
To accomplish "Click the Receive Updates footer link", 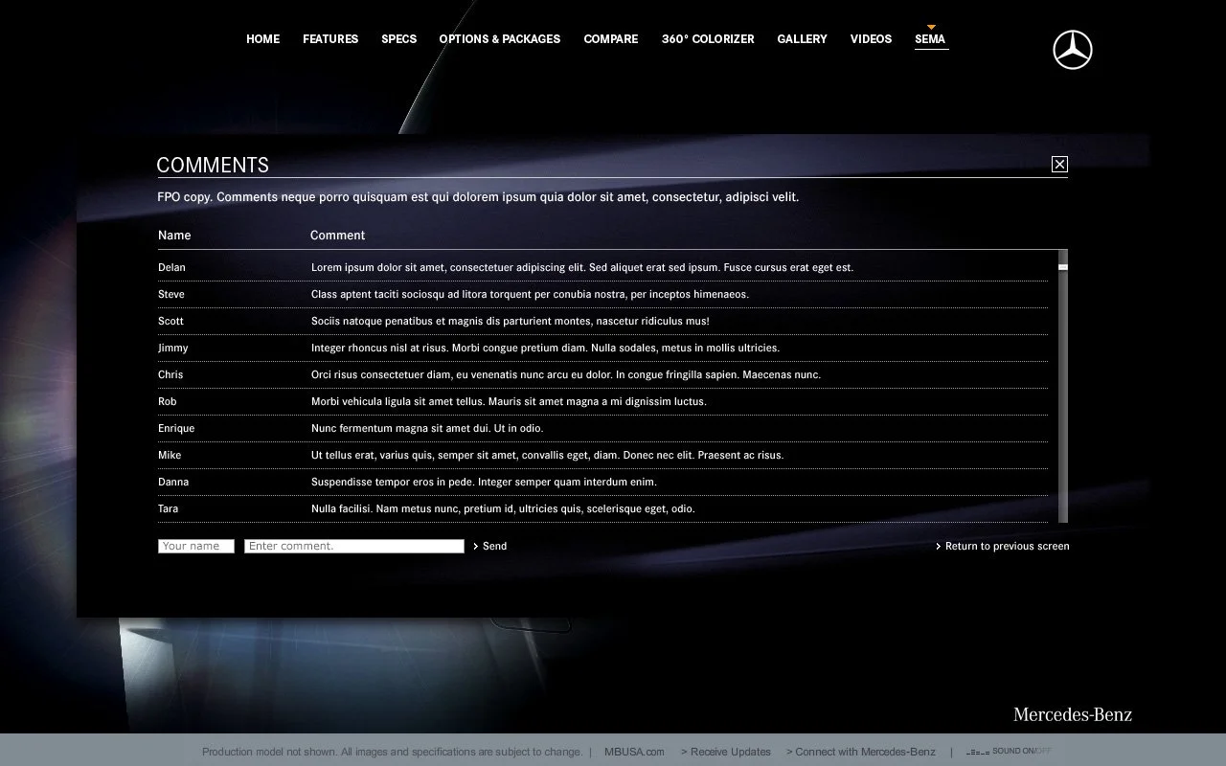I will click(x=726, y=752).
